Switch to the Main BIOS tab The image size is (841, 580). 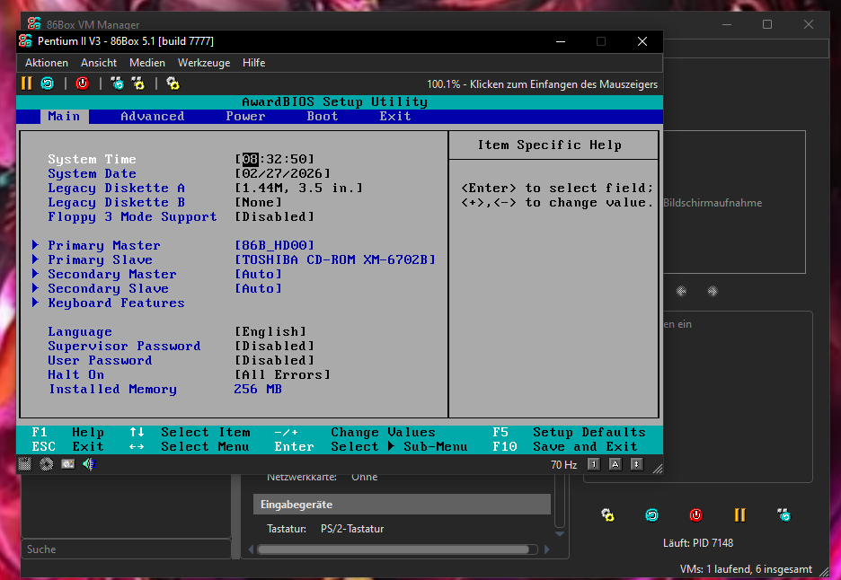(64, 117)
